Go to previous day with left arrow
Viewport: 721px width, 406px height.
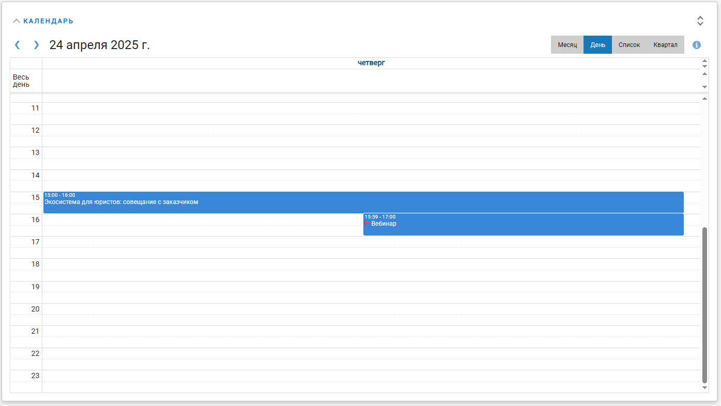[17, 45]
